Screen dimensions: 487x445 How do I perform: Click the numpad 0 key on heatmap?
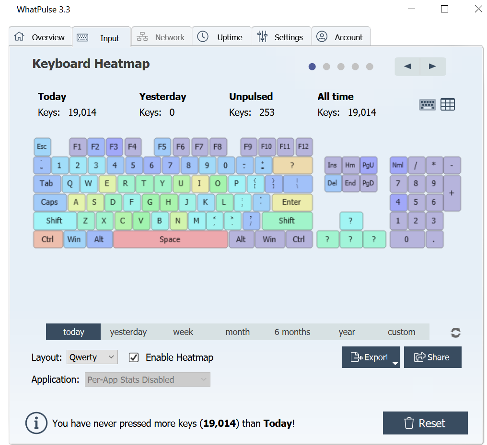407,239
